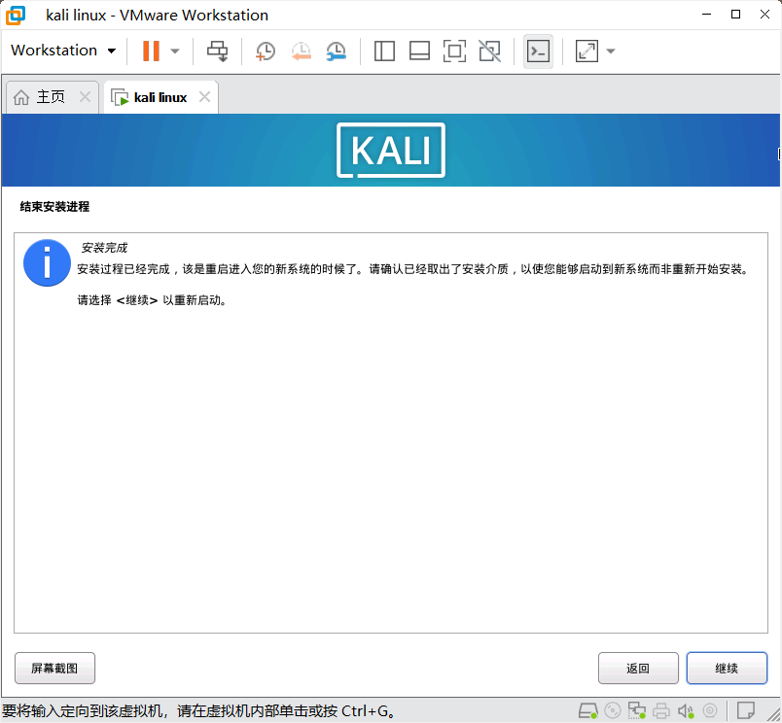Expand the power options dropdown arrow
The image size is (782, 723).
click(x=175, y=51)
